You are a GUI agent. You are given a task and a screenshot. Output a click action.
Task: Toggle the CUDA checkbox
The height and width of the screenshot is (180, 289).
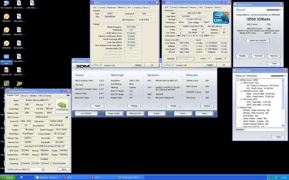32,163
